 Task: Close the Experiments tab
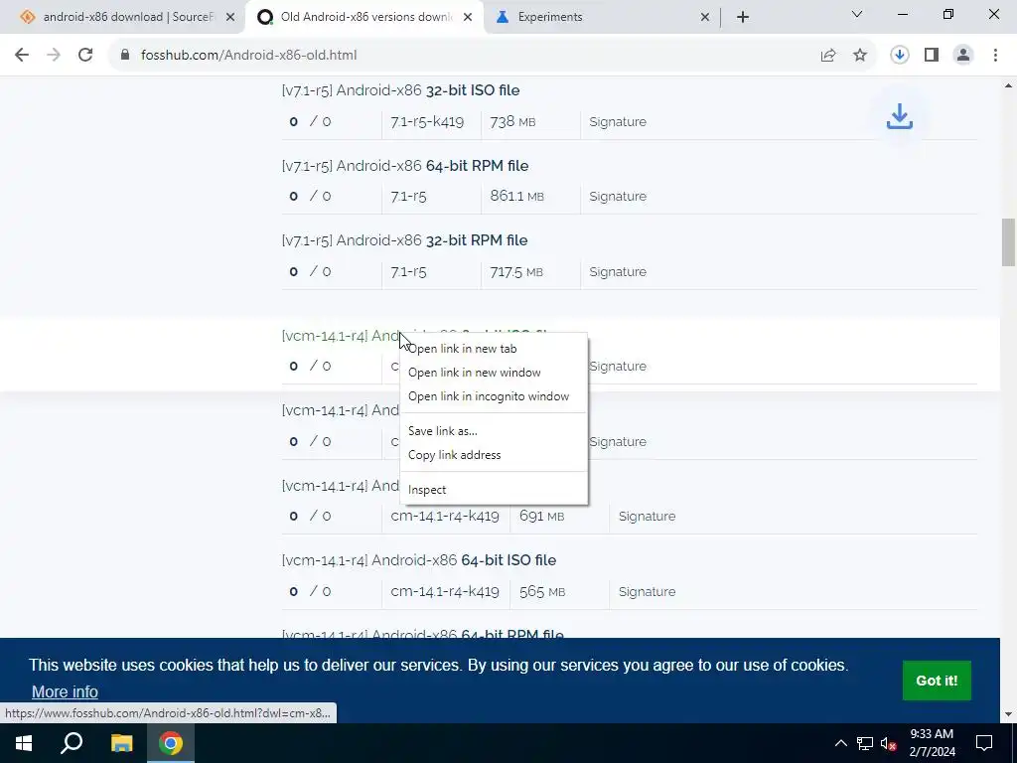[x=705, y=17]
